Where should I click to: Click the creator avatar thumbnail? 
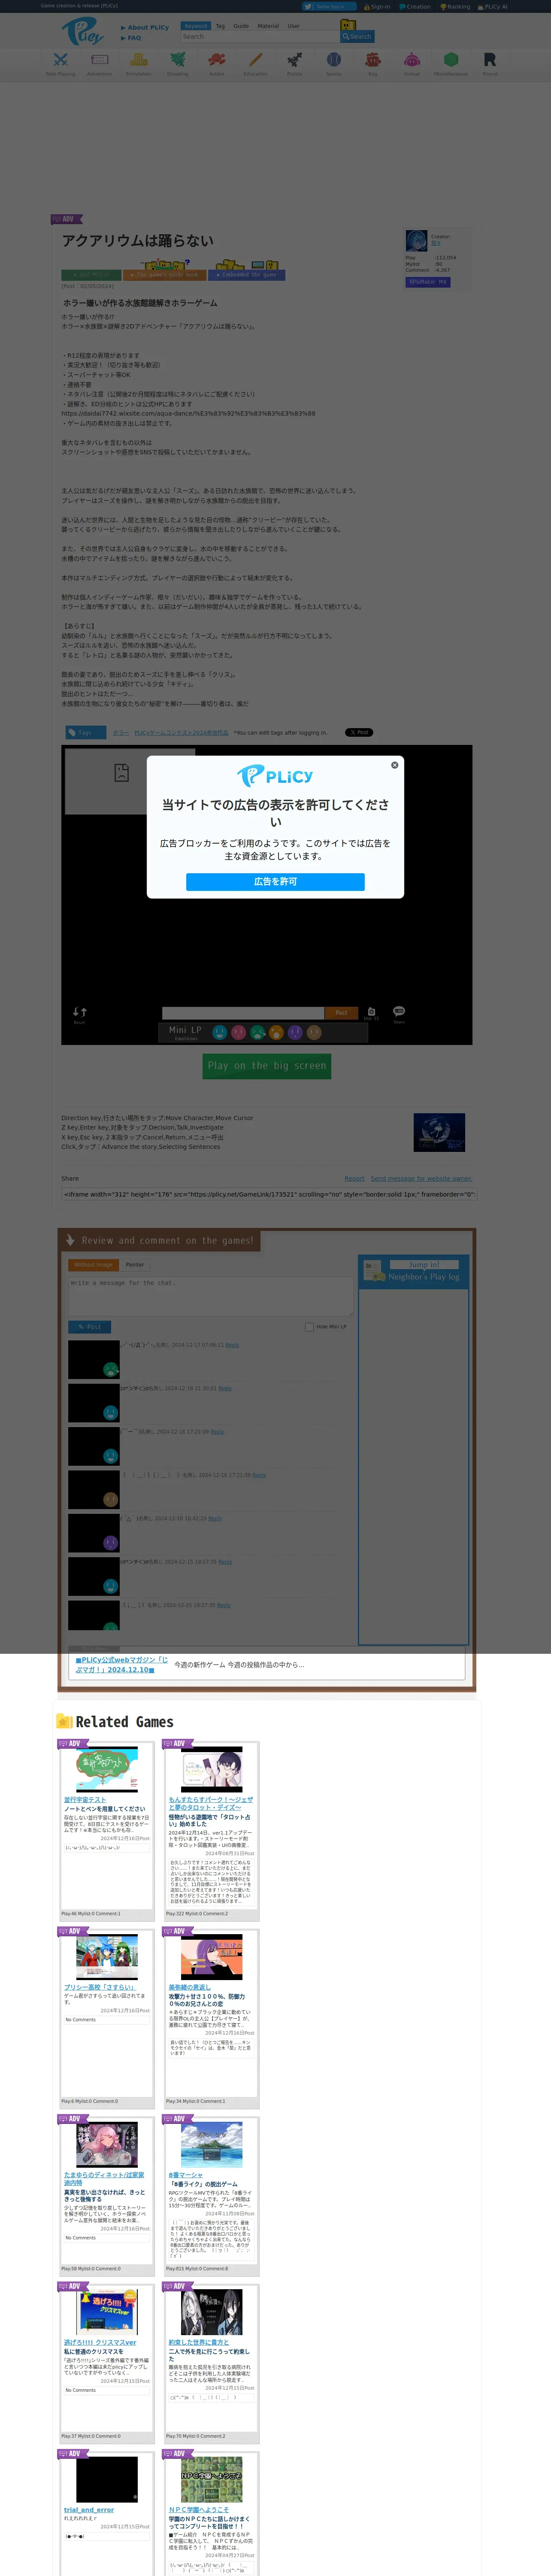(x=416, y=241)
